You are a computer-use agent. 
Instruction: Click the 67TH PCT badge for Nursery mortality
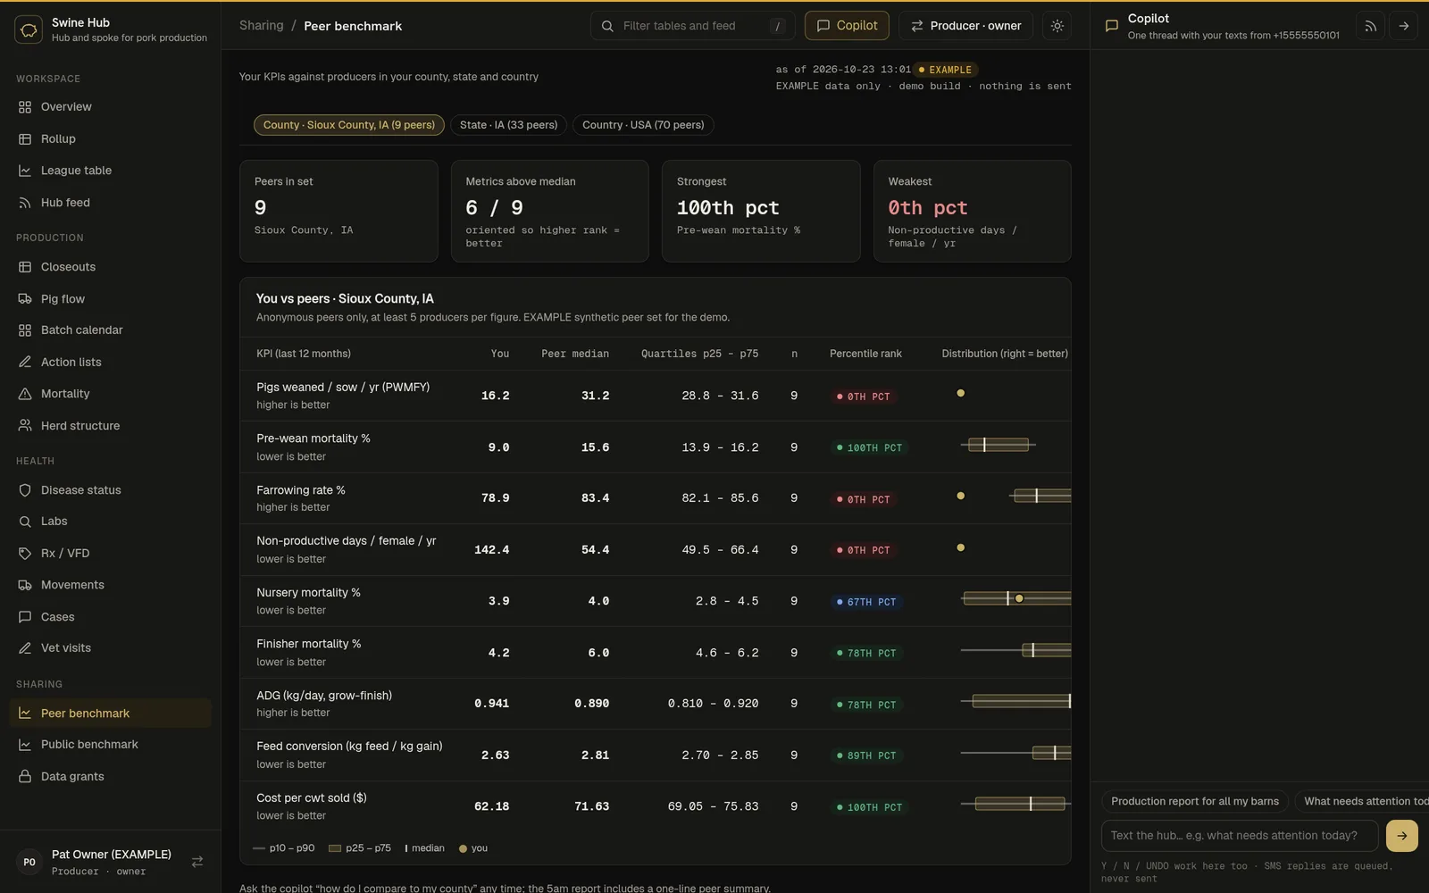point(866,602)
